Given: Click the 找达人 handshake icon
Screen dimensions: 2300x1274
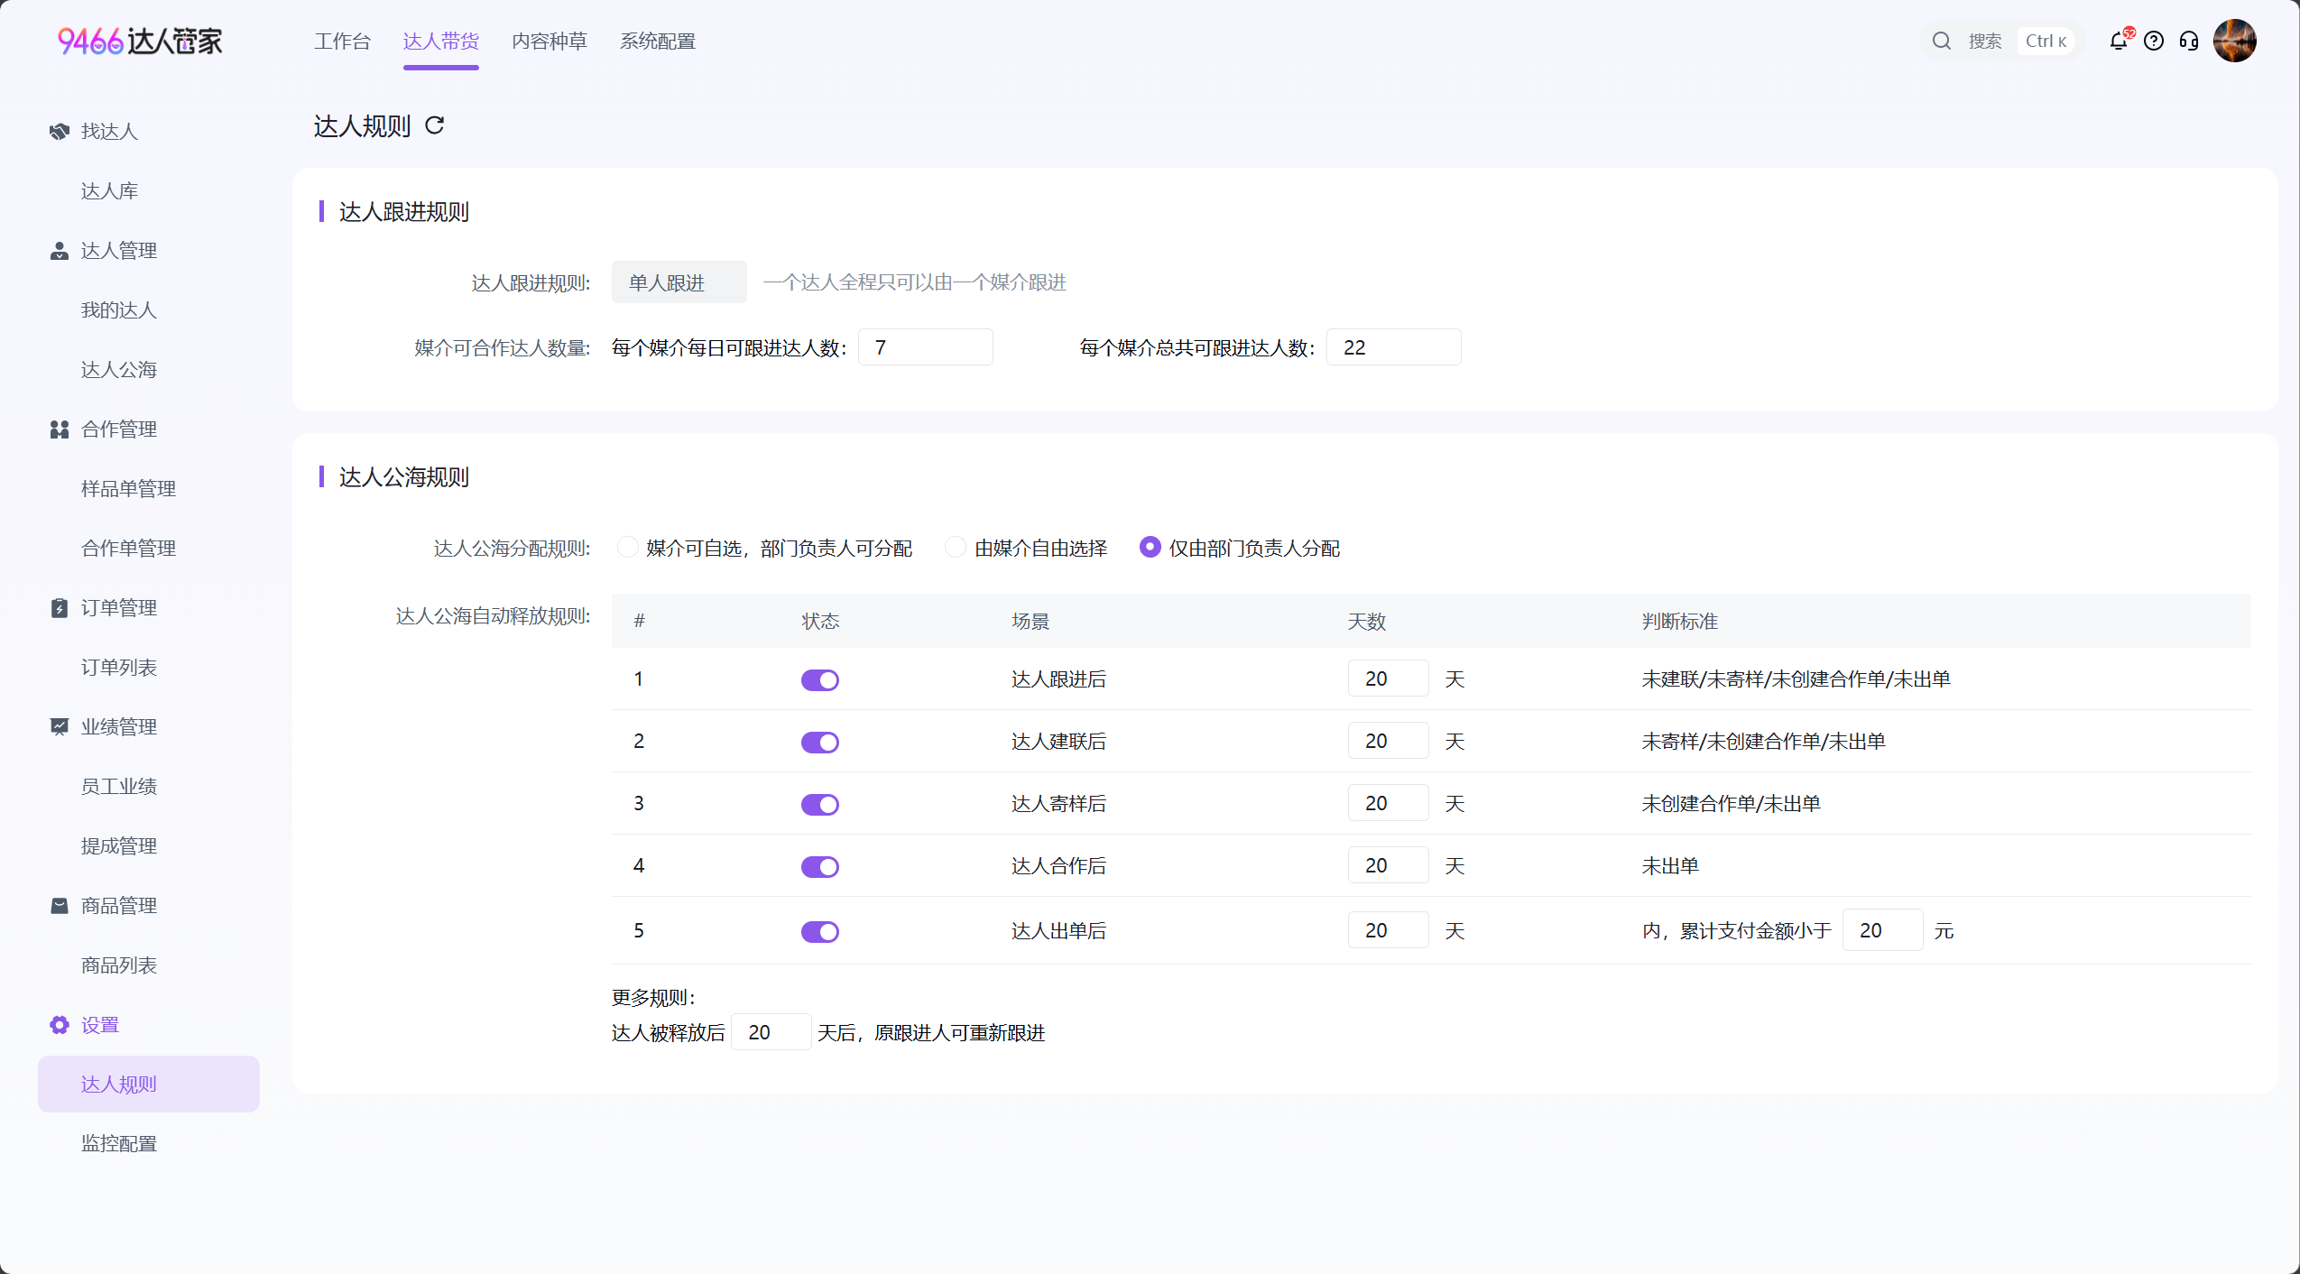Looking at the screenshot, I should pos(60,132).
